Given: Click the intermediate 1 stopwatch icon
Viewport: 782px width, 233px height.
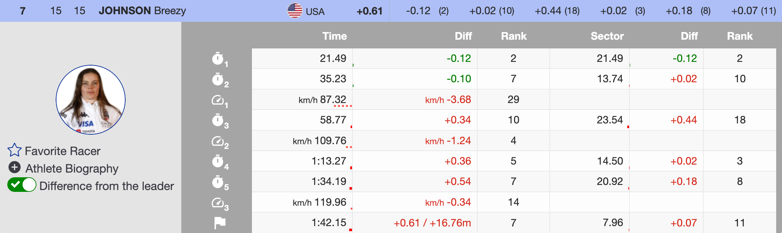Looking at the screenshot, I should coord(218,59).
